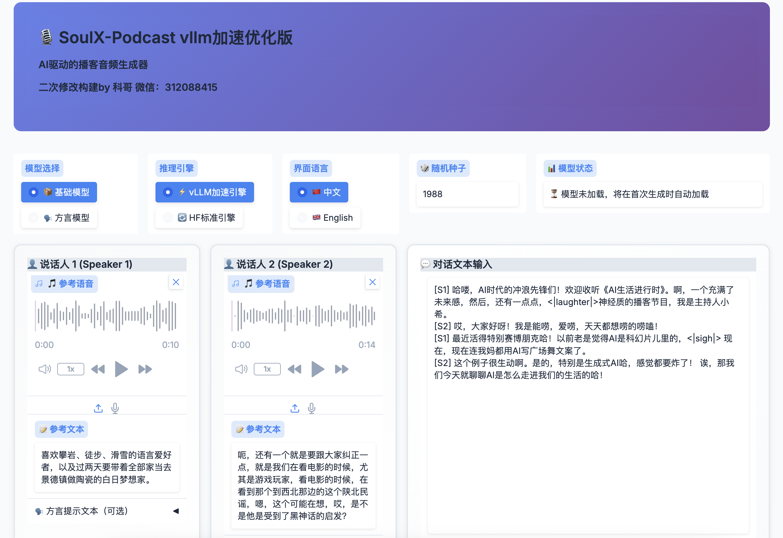This screenshot has height=538, width=783.
Task: Seek within Speaker 2 waveform
Action: coord(303,316)
